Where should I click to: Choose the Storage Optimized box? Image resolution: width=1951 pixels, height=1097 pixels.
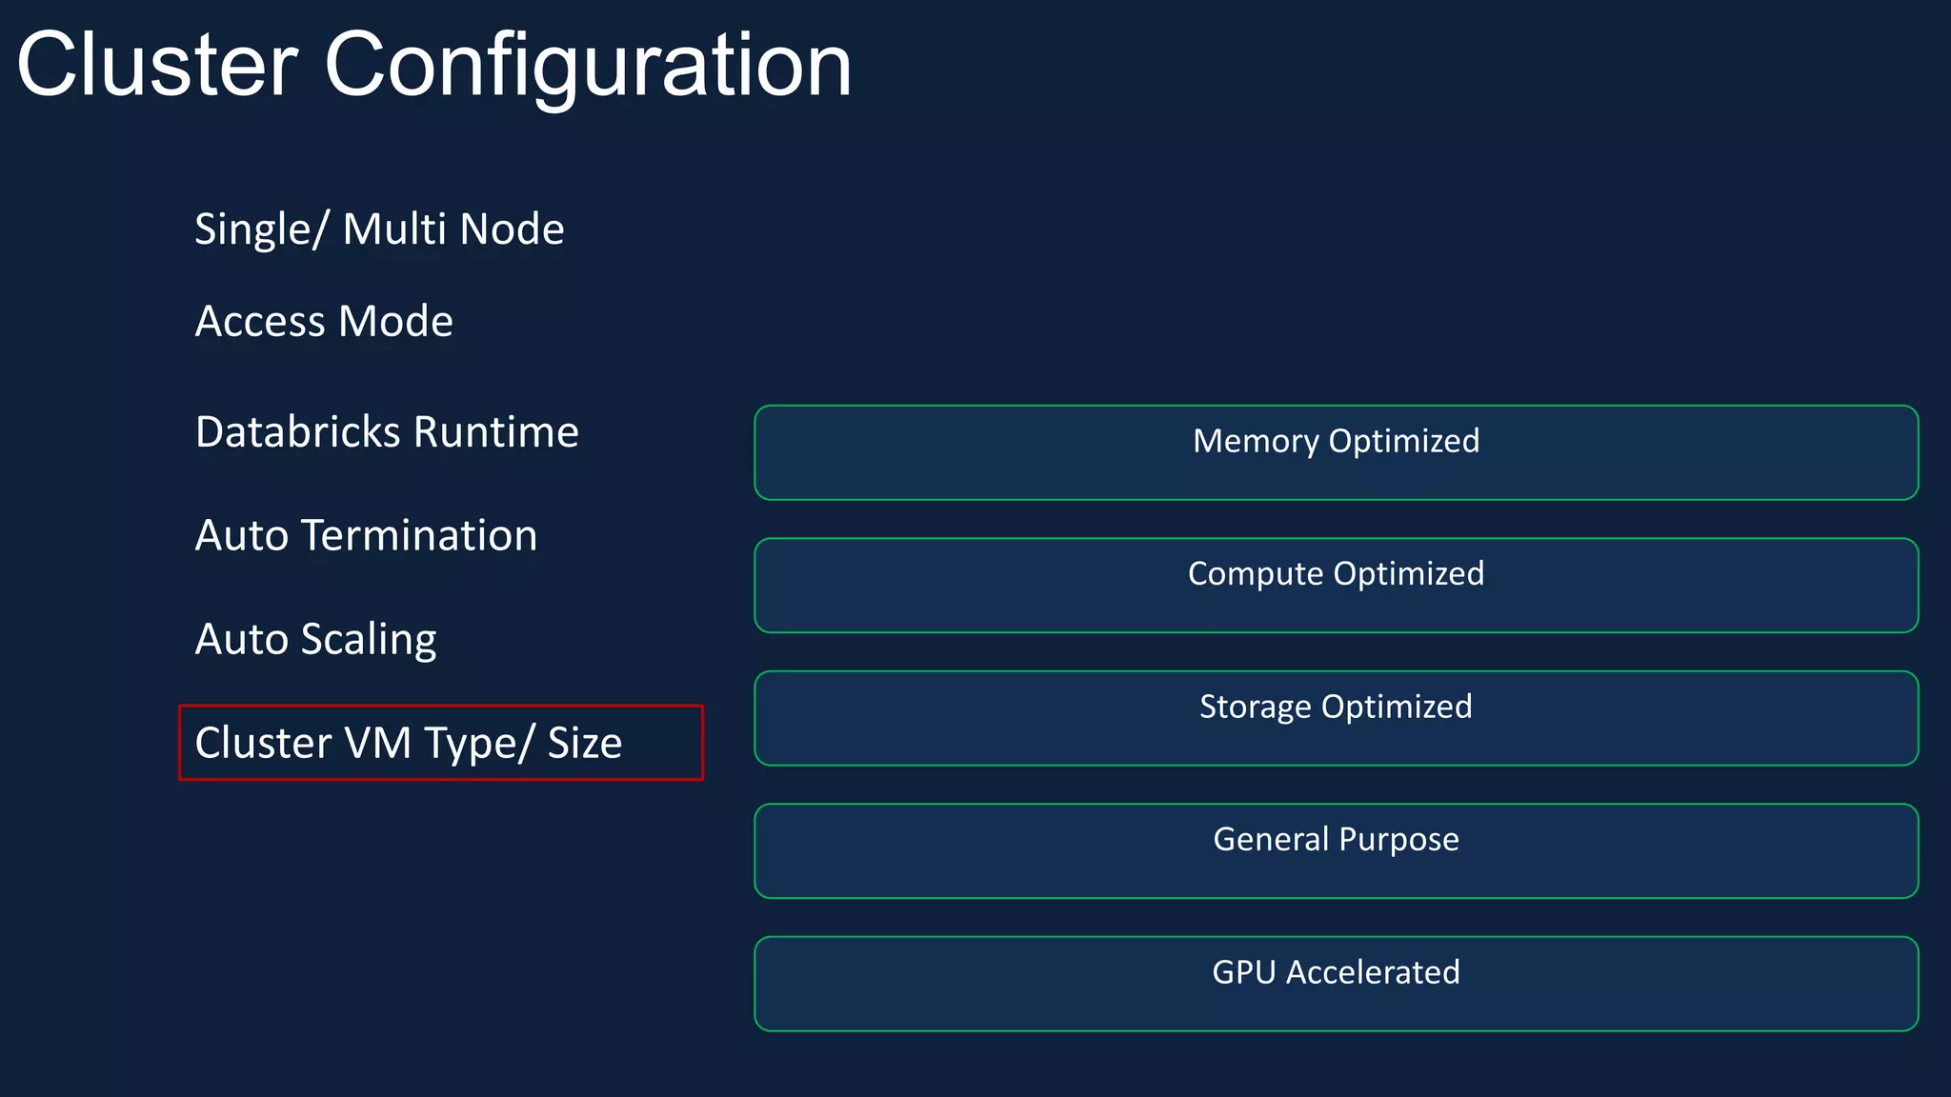[x=1336, y=718]
